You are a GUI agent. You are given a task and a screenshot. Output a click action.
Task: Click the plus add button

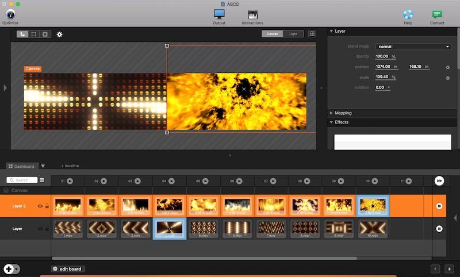point(9,269)
